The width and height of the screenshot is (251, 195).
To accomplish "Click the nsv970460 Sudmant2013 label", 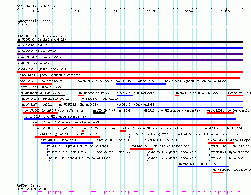I will (60, 140).
